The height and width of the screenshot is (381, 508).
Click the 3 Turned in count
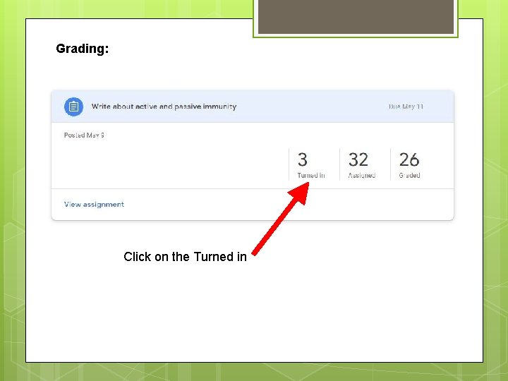click(311, 165)
